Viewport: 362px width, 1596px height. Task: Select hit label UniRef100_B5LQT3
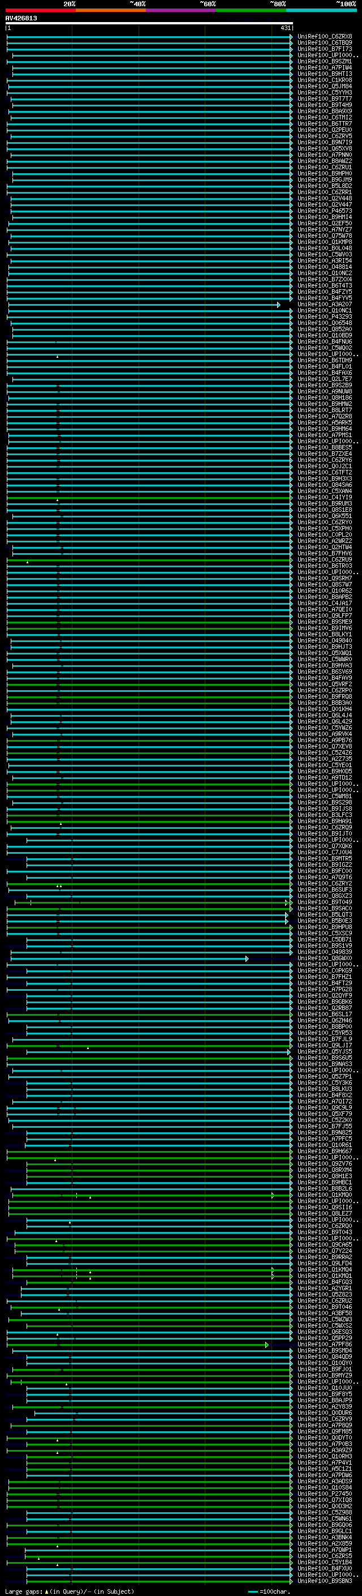click(325, 914)
